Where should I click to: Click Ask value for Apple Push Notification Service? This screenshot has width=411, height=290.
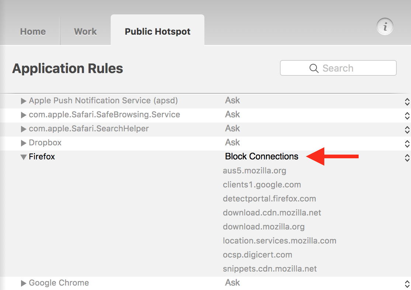(232, 100)
